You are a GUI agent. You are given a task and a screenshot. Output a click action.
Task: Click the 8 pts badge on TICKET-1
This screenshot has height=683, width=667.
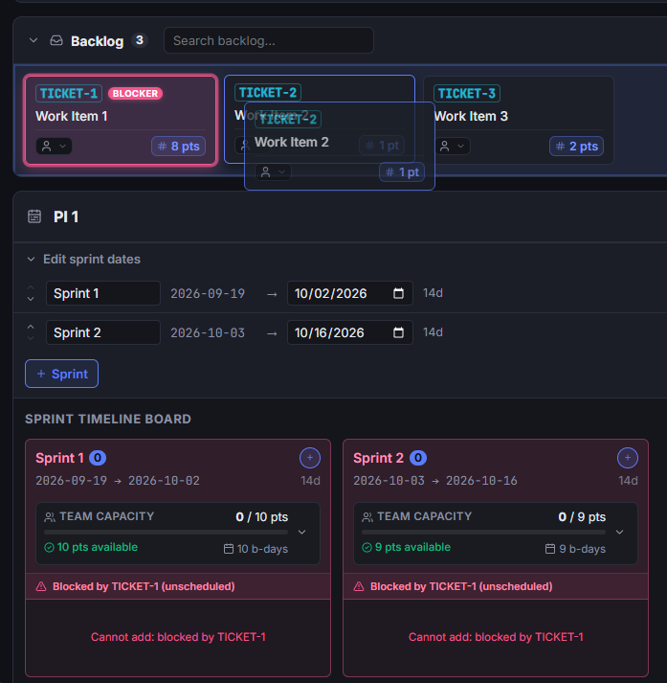pyautogui.click(x=178, y=147)
